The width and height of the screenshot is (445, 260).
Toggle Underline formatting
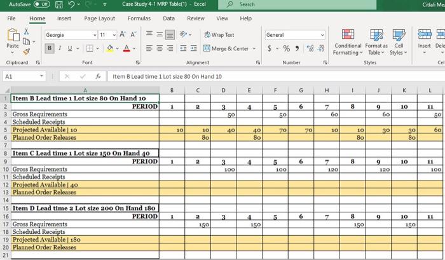(70, 48)
